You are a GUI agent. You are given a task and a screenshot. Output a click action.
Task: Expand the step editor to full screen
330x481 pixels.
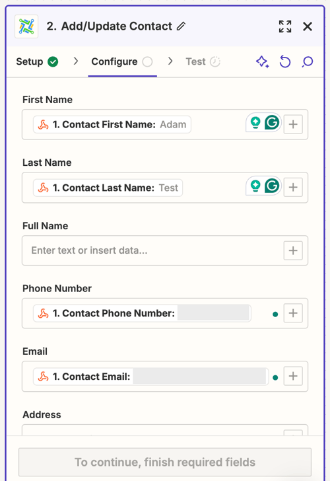[285, 26]
